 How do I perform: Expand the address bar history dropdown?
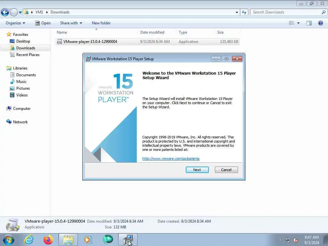(x=237, y=12)
